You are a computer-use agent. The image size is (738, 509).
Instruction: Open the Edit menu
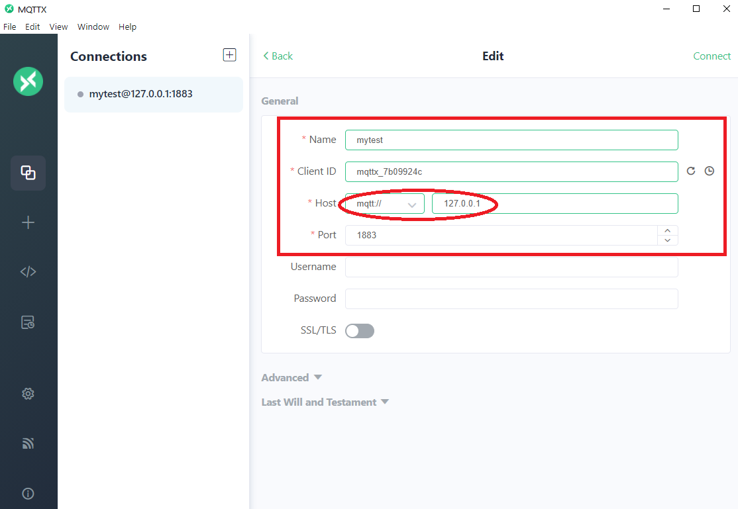click(32, 26)
